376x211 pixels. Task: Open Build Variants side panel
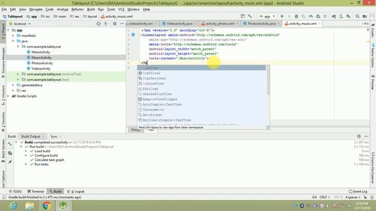tap(3, 151)
